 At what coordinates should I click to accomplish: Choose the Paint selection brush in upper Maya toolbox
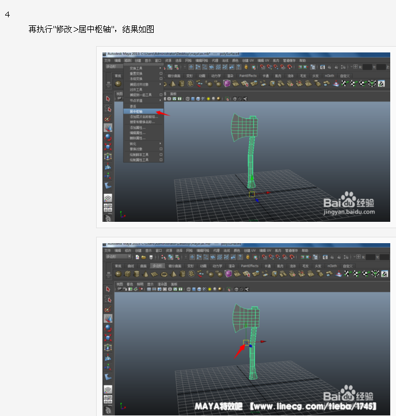[108, 118]
